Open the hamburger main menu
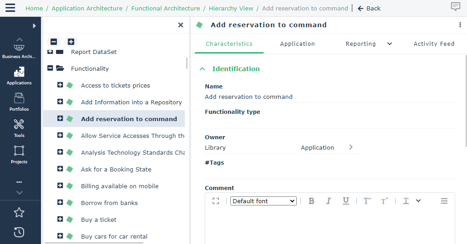This screenshot has height=244, width=467. [x=10, y=8]
